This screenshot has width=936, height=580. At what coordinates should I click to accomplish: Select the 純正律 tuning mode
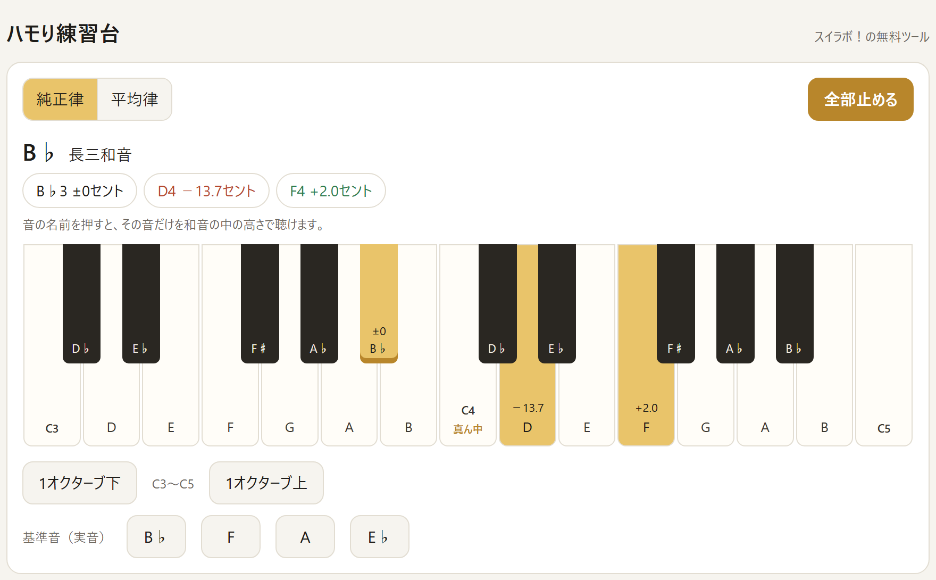pyautogui.click(x=60, y=100)
